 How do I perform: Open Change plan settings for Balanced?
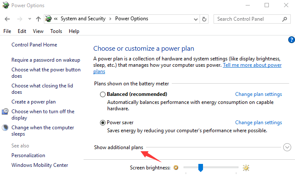pos(259,94)
